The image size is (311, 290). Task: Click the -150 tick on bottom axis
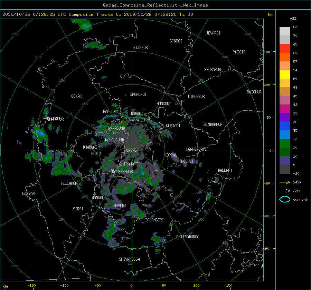pos(31,286)
